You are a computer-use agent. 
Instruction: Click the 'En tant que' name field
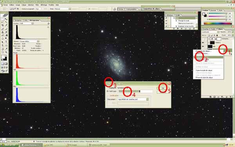click(136, 91)
